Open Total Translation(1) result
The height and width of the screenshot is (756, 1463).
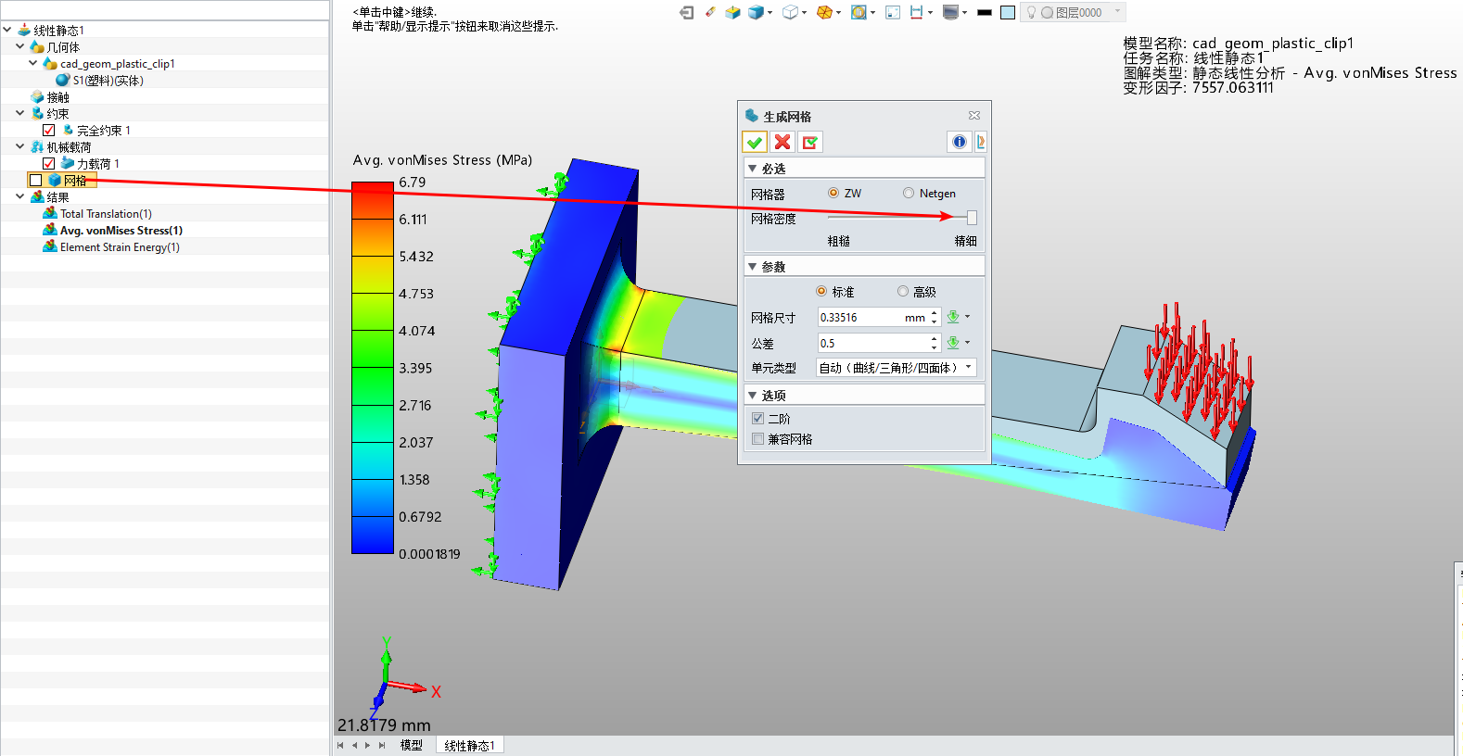[x=106, y=214]
